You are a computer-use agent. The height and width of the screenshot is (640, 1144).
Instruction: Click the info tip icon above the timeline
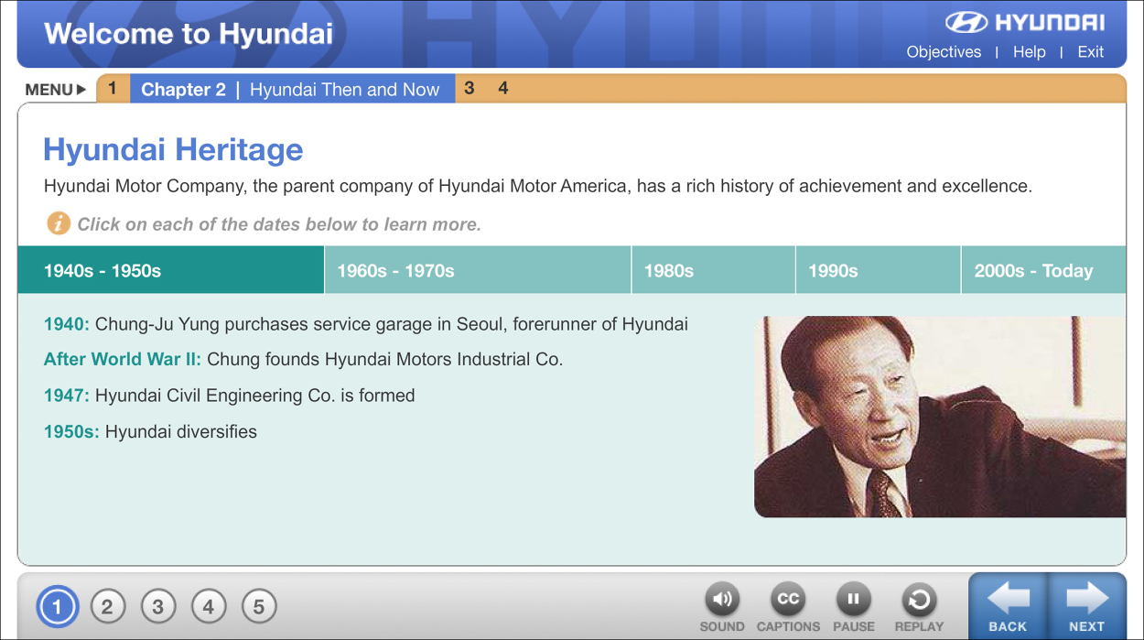[x=57, y=222]
